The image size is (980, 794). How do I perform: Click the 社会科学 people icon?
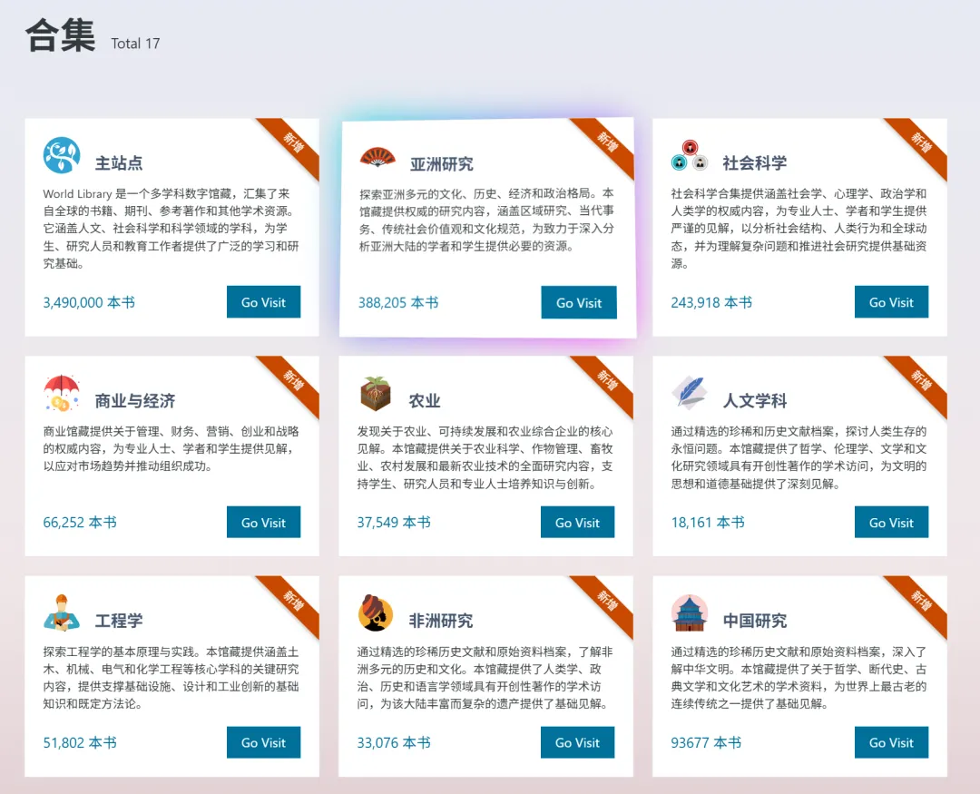[690, 155]
